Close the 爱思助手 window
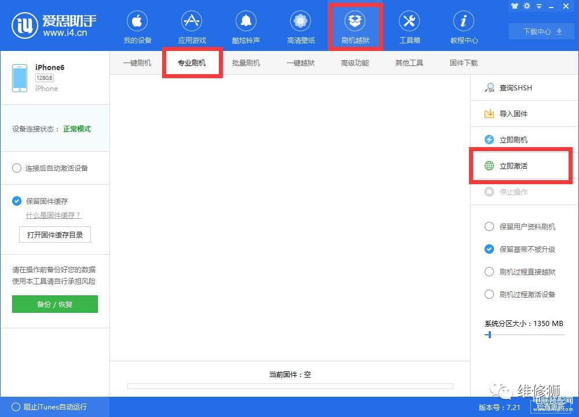 (566, 6)
